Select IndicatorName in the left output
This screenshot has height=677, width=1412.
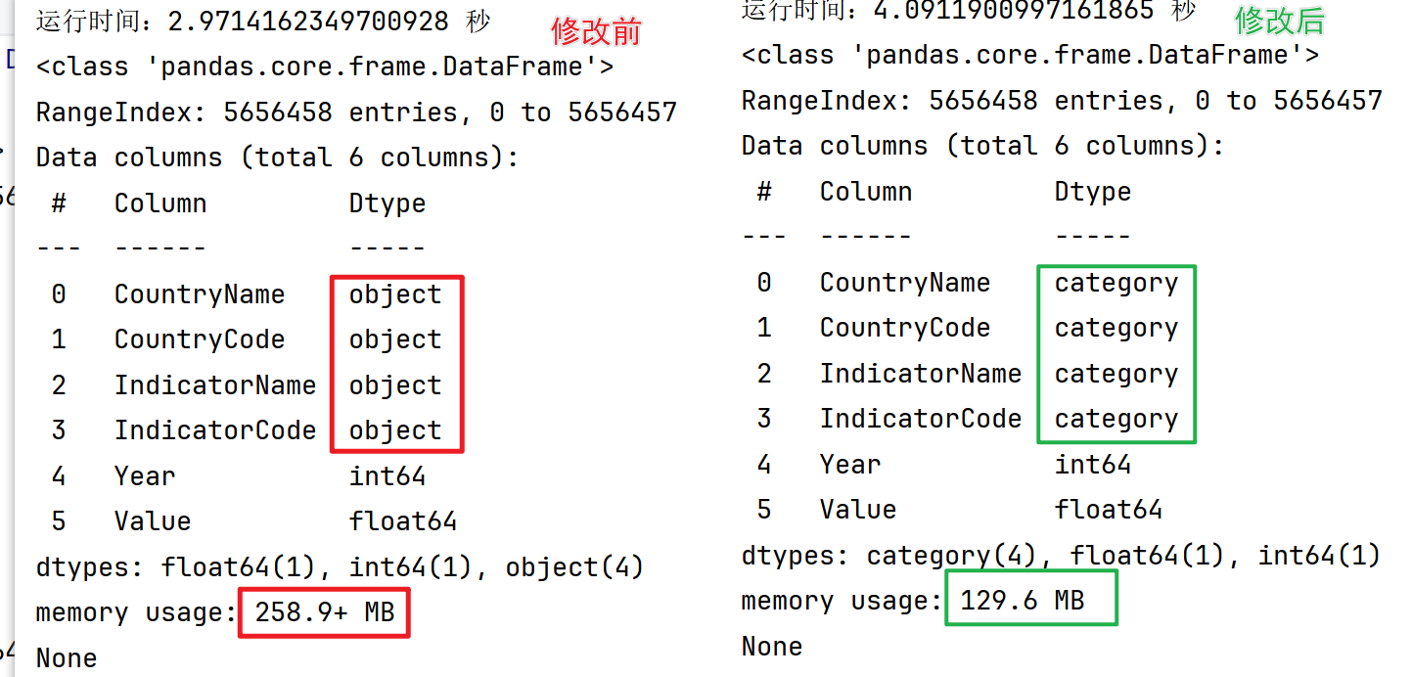point(214,385)
